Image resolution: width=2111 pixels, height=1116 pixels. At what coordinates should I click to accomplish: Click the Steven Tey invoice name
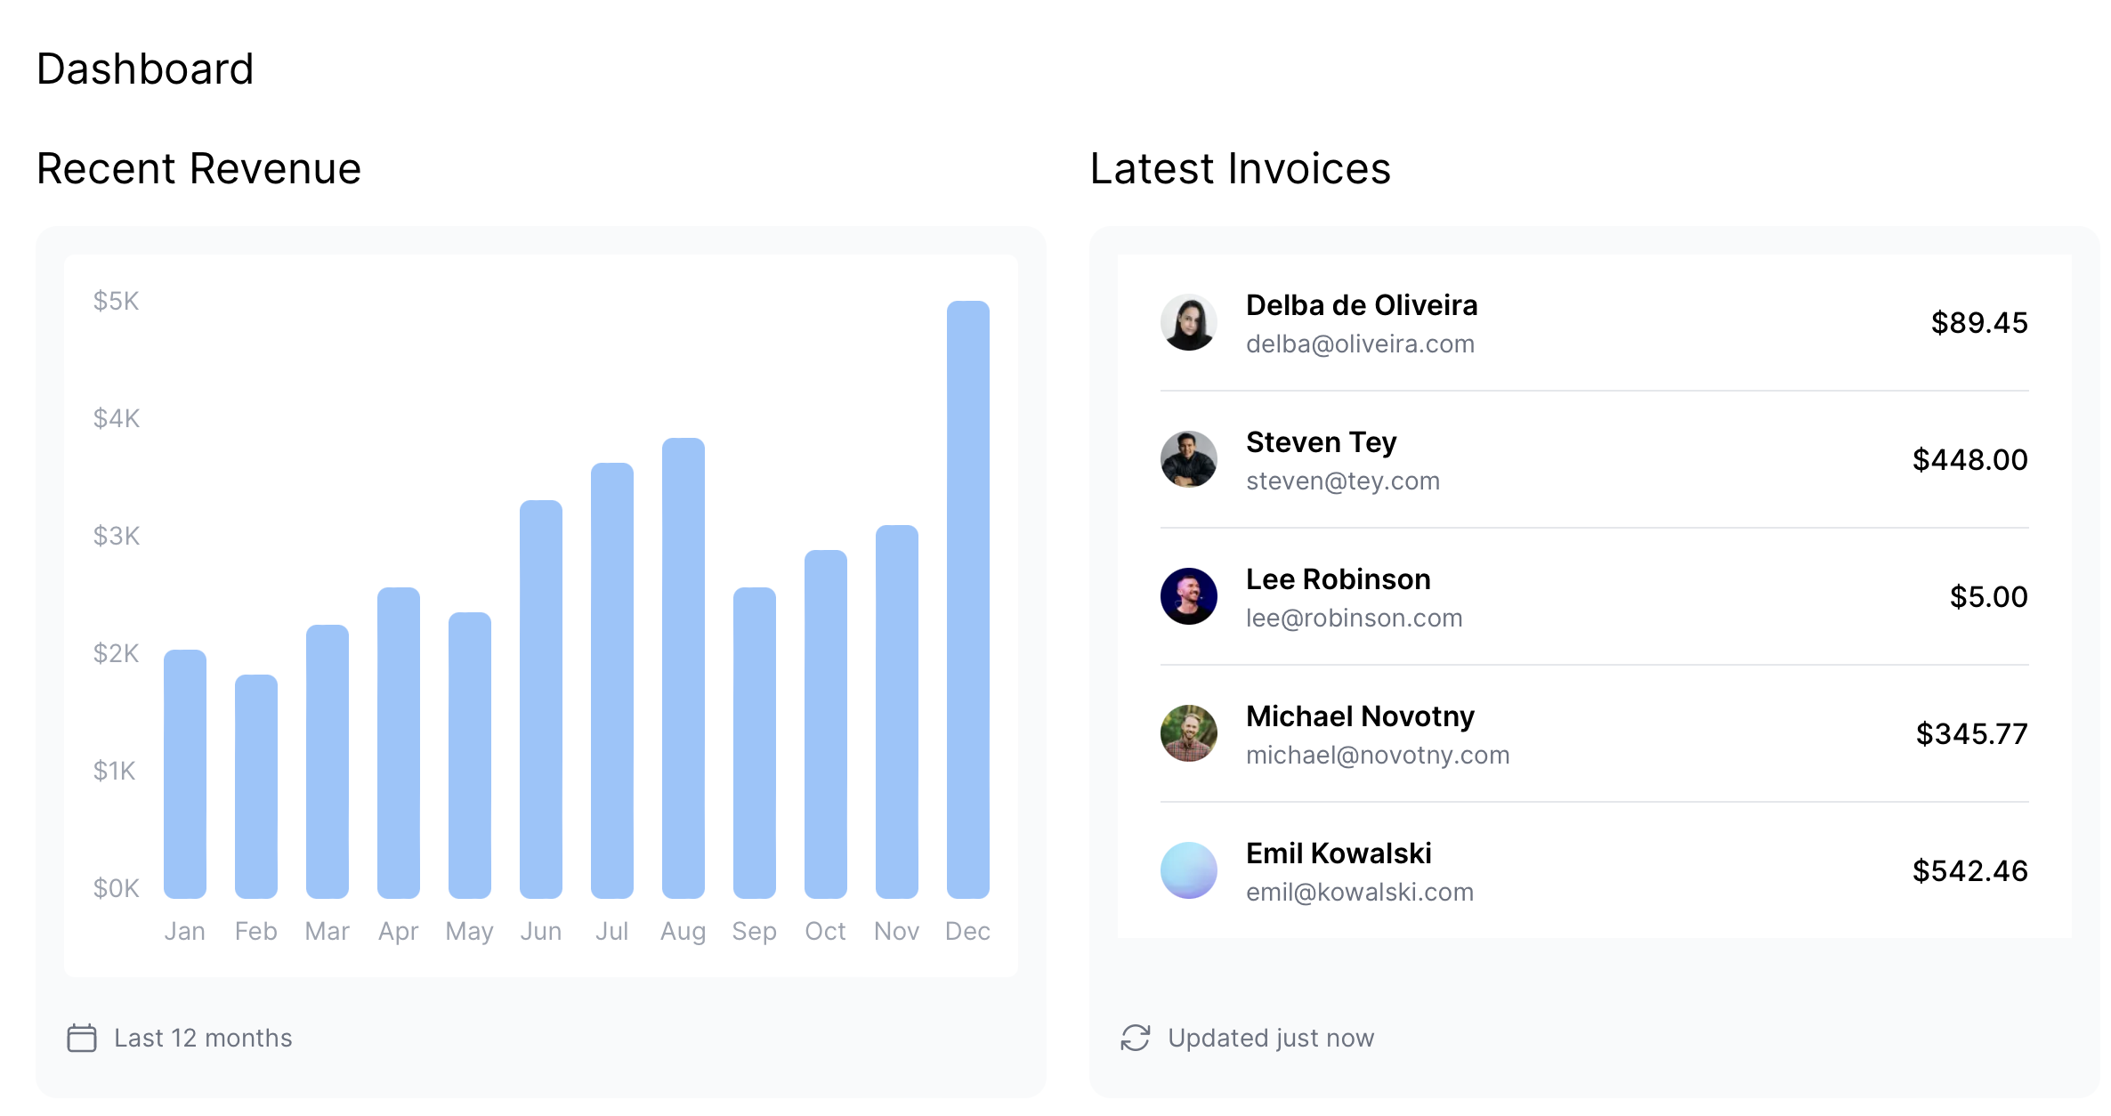pos(1321,442)
